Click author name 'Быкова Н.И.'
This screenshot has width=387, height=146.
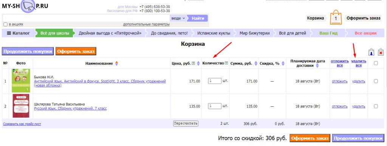point(44,77)
